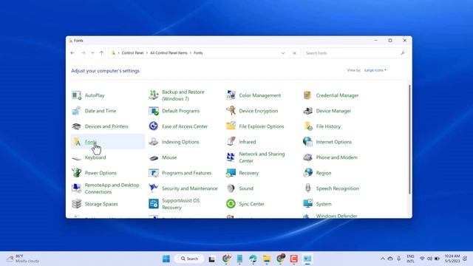Open the Sound speaker icon
Screen dimensions: 473x266
pos(231,188)
